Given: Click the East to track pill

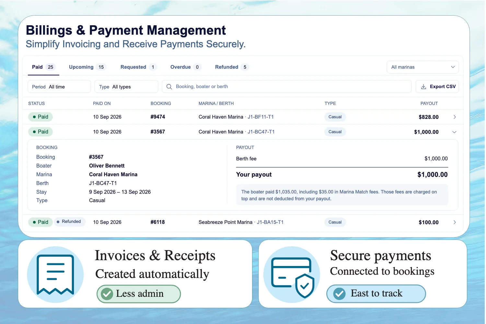Looking at the screenshot, I should (x=376, y=294).
